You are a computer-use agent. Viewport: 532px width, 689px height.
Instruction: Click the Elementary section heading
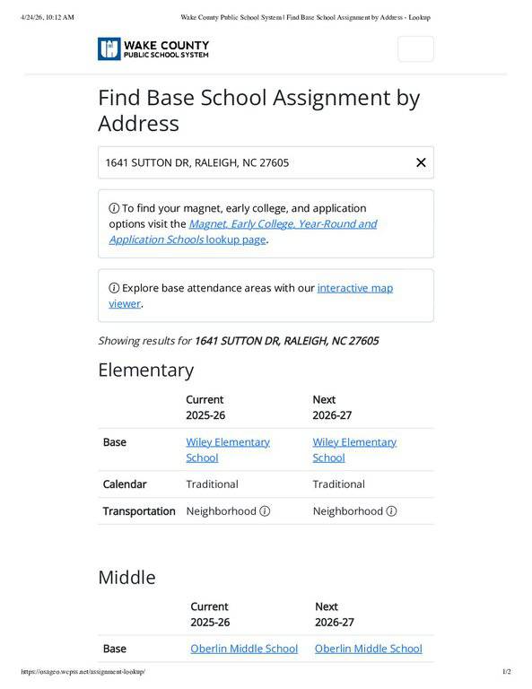coord(146,371)
